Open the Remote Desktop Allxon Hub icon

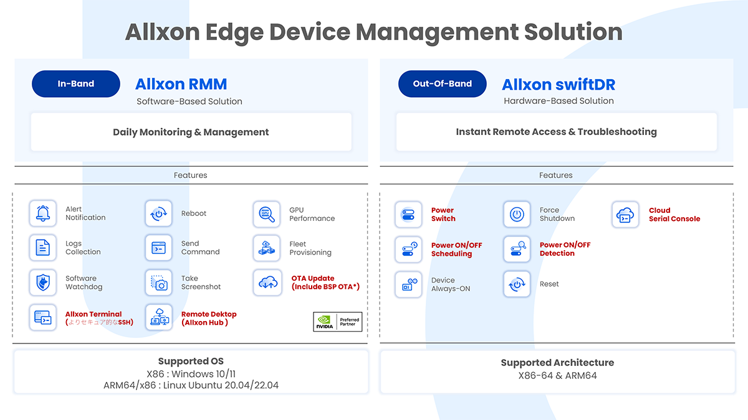(x=159, y=318)
